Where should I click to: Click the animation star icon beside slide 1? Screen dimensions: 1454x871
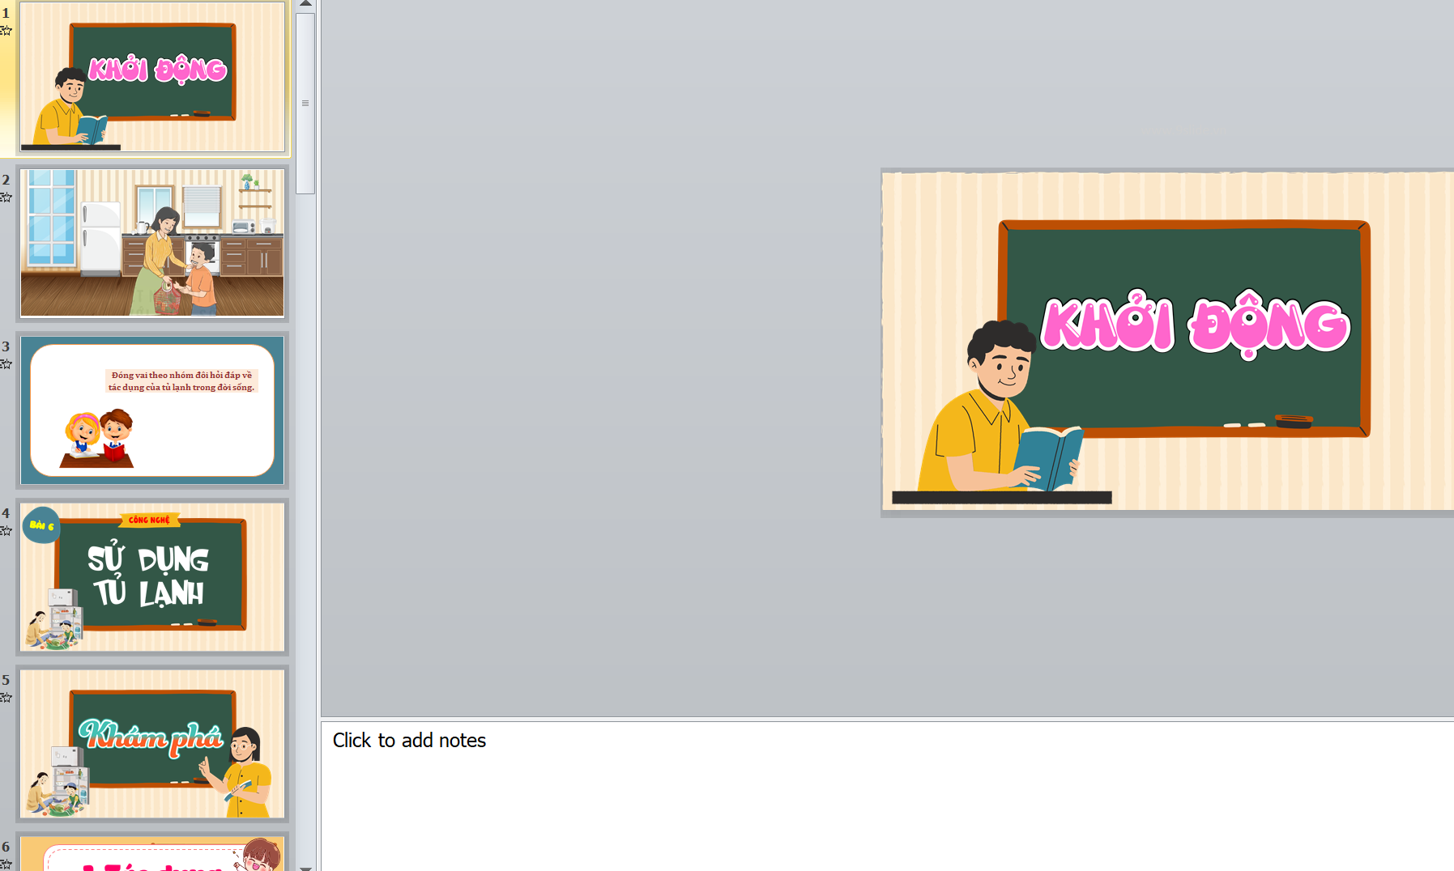(x=6, y=31)
